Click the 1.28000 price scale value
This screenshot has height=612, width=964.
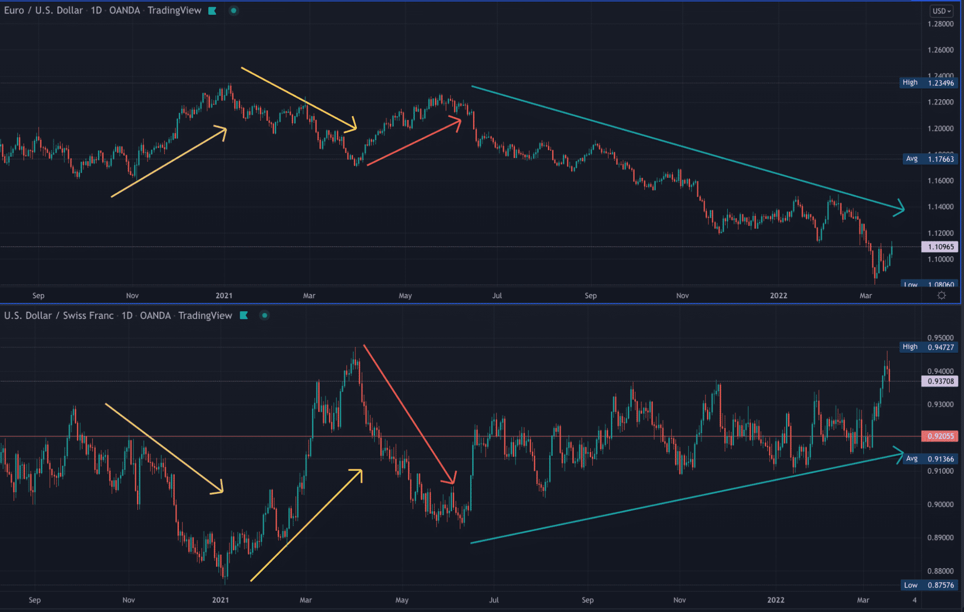click(x=940, y=24)
